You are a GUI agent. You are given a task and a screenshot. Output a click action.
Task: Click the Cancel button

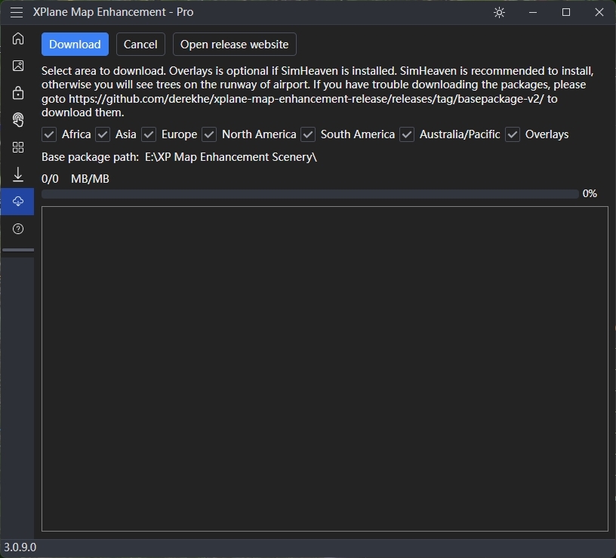tap(140, 45)
